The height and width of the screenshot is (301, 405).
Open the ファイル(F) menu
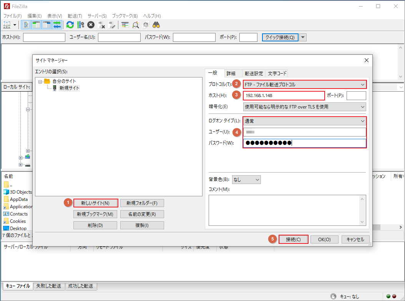12,16
